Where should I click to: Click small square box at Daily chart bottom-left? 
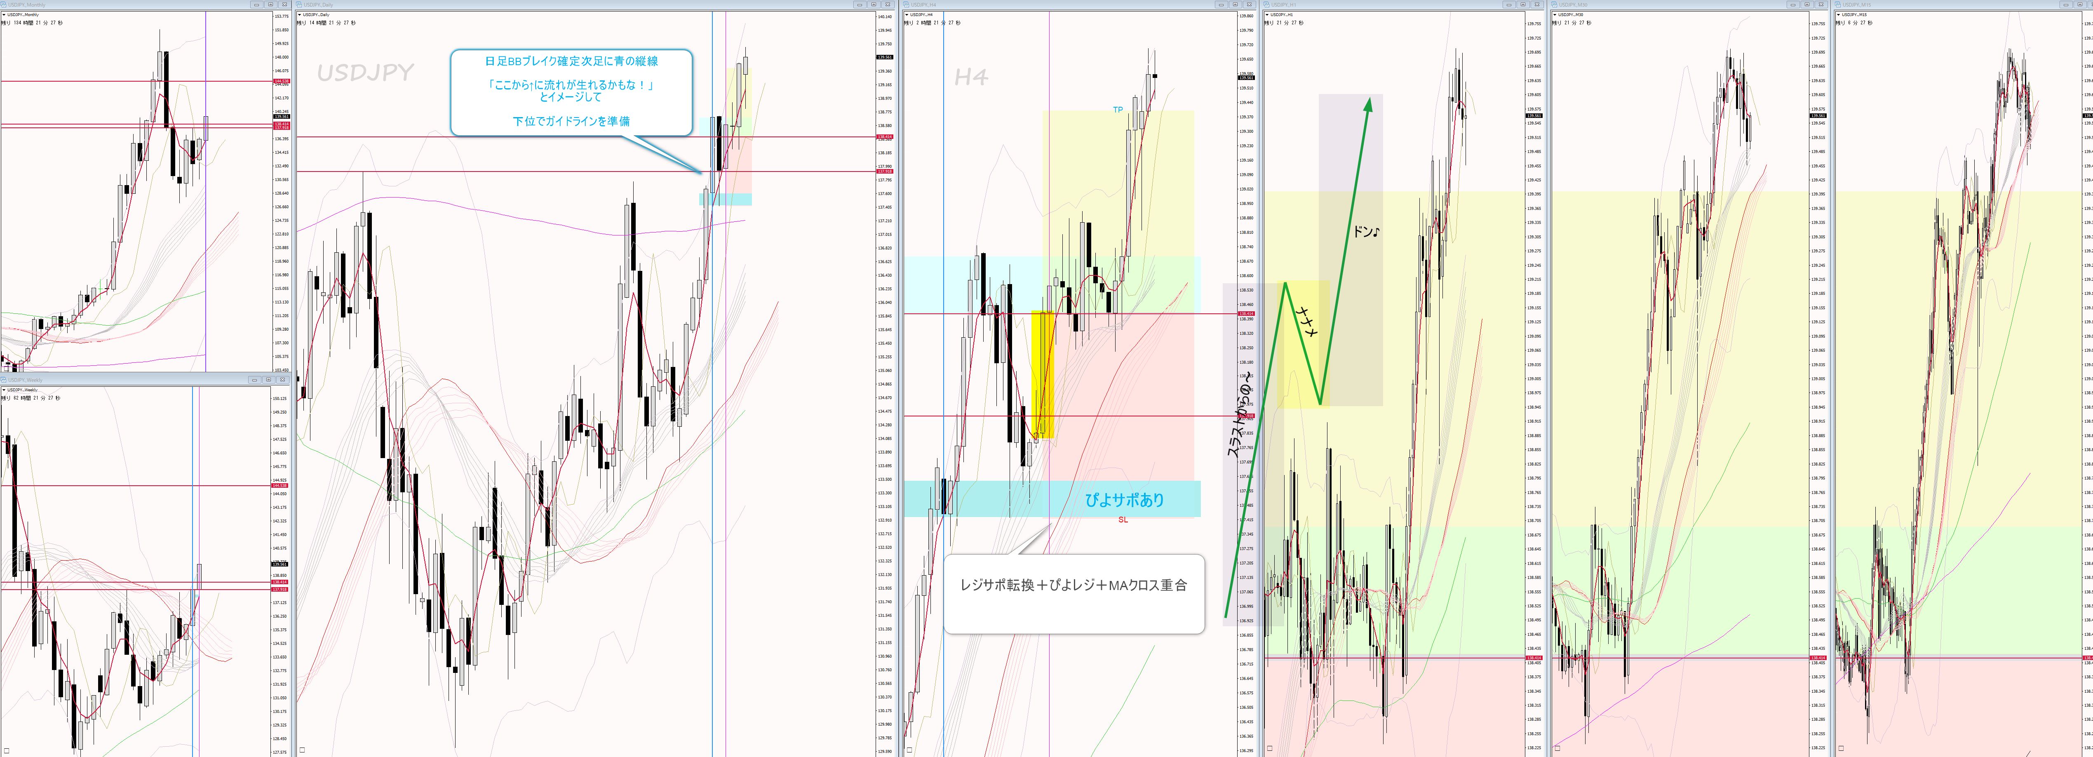pyautogui.click(x=302, y=750)
